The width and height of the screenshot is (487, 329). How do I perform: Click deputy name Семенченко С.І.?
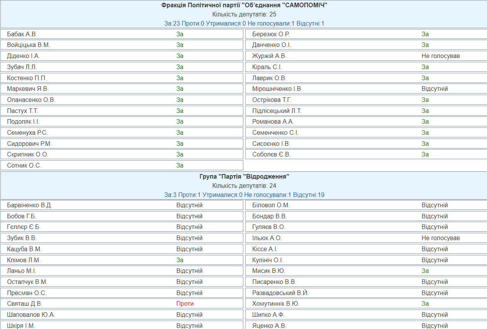(275, 133)
